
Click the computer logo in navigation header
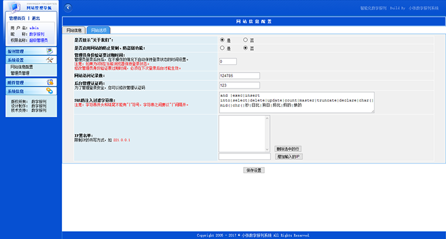pyautogui.click(x=14, y=7)
